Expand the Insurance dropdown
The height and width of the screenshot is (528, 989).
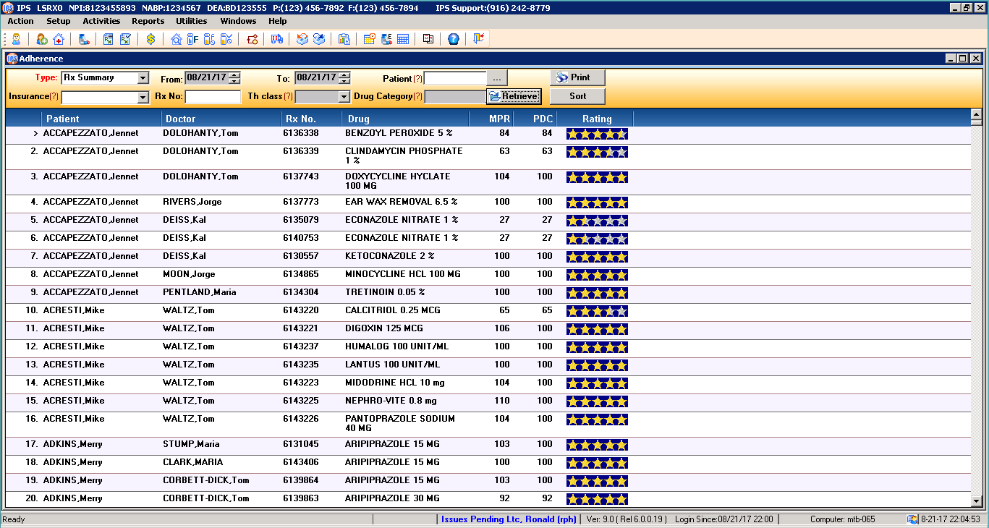[x=143, y=97]
